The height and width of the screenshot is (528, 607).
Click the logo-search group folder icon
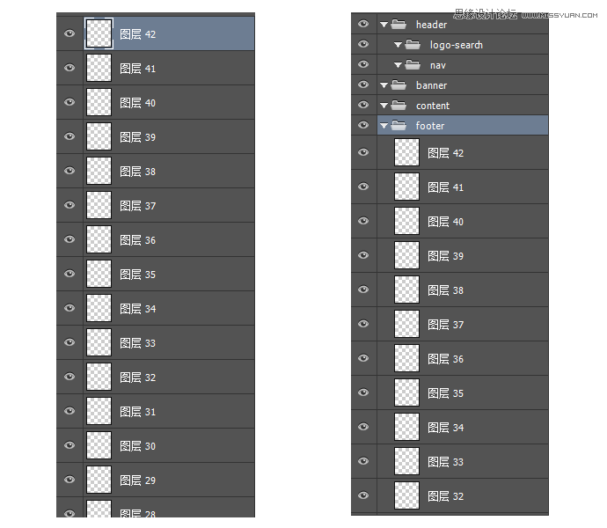413,45
